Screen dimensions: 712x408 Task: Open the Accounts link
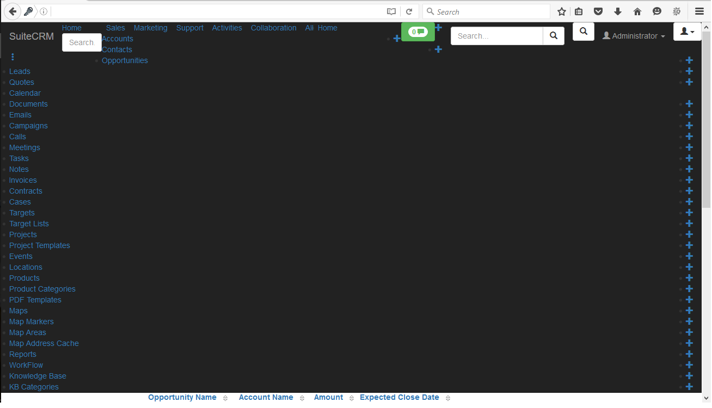pyautogui.click(x=118, y=39)
